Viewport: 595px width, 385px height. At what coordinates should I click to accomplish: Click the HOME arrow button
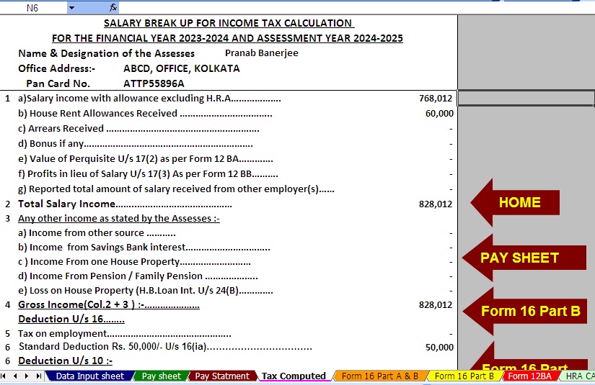[x=515, y=202]
